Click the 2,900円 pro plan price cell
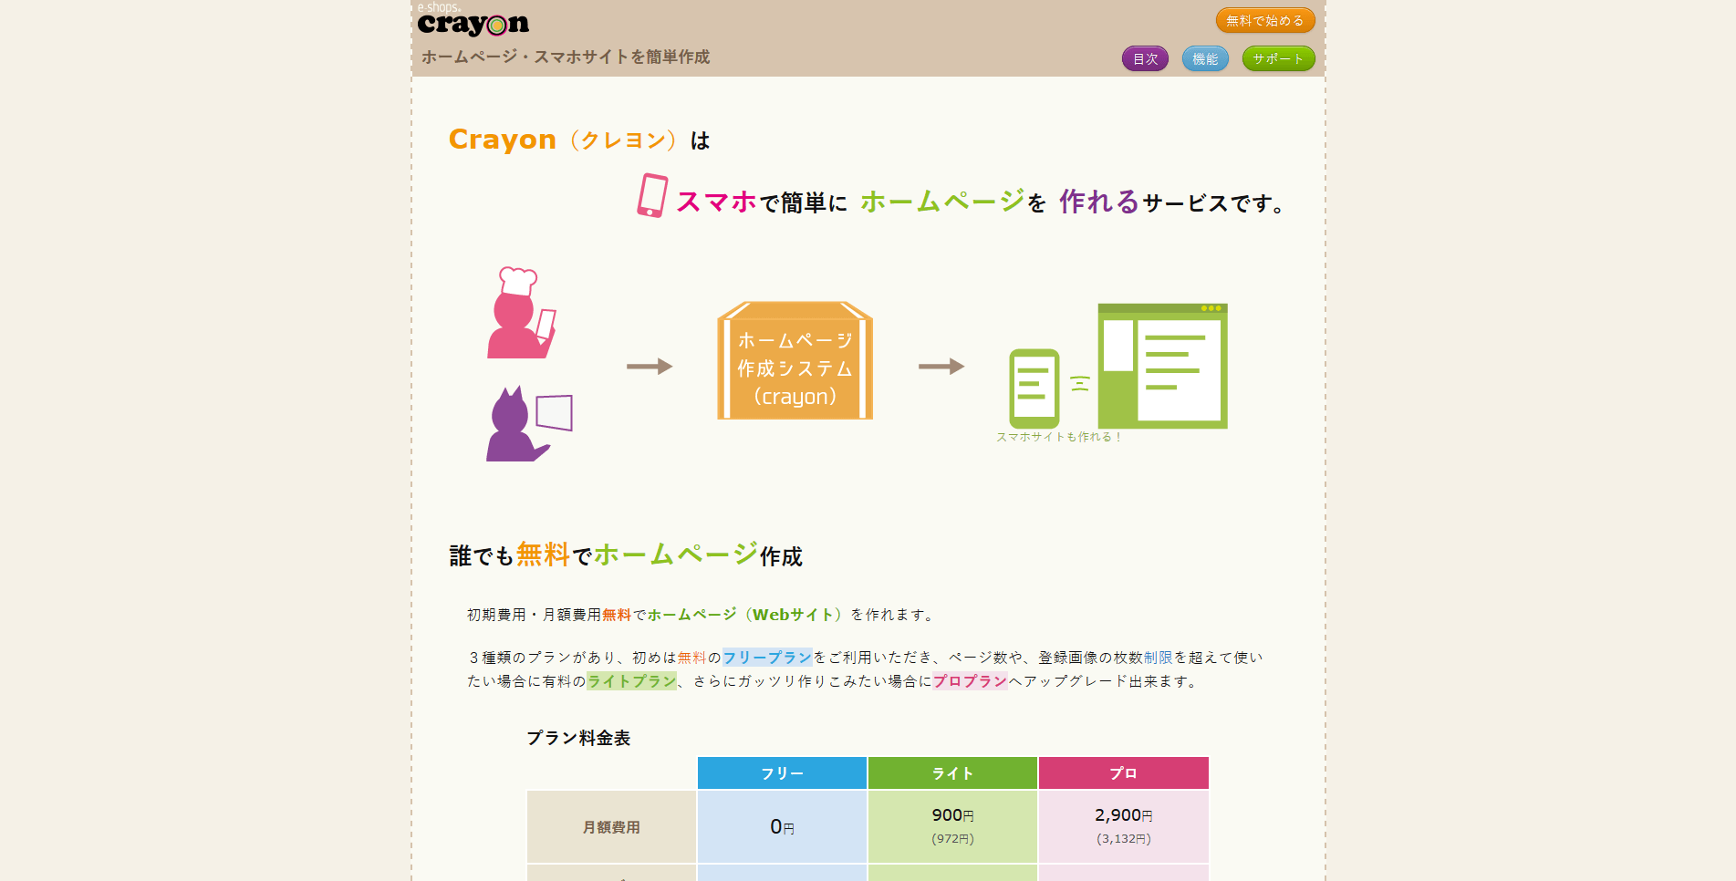Viewport: 1736px width, 881px height. tap(1123, 827)
